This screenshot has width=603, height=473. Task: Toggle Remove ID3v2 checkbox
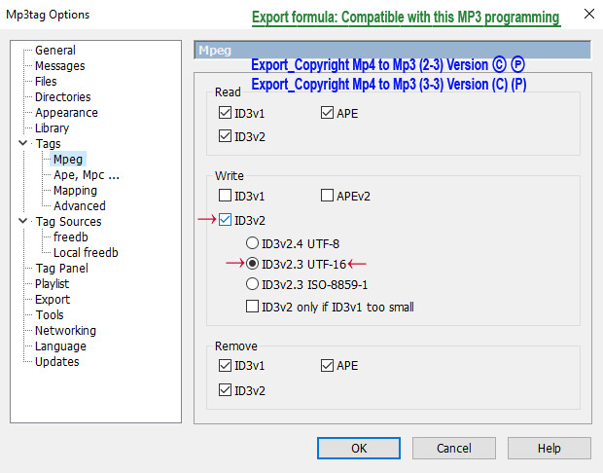pyautogui.click(x=225, y=390)
